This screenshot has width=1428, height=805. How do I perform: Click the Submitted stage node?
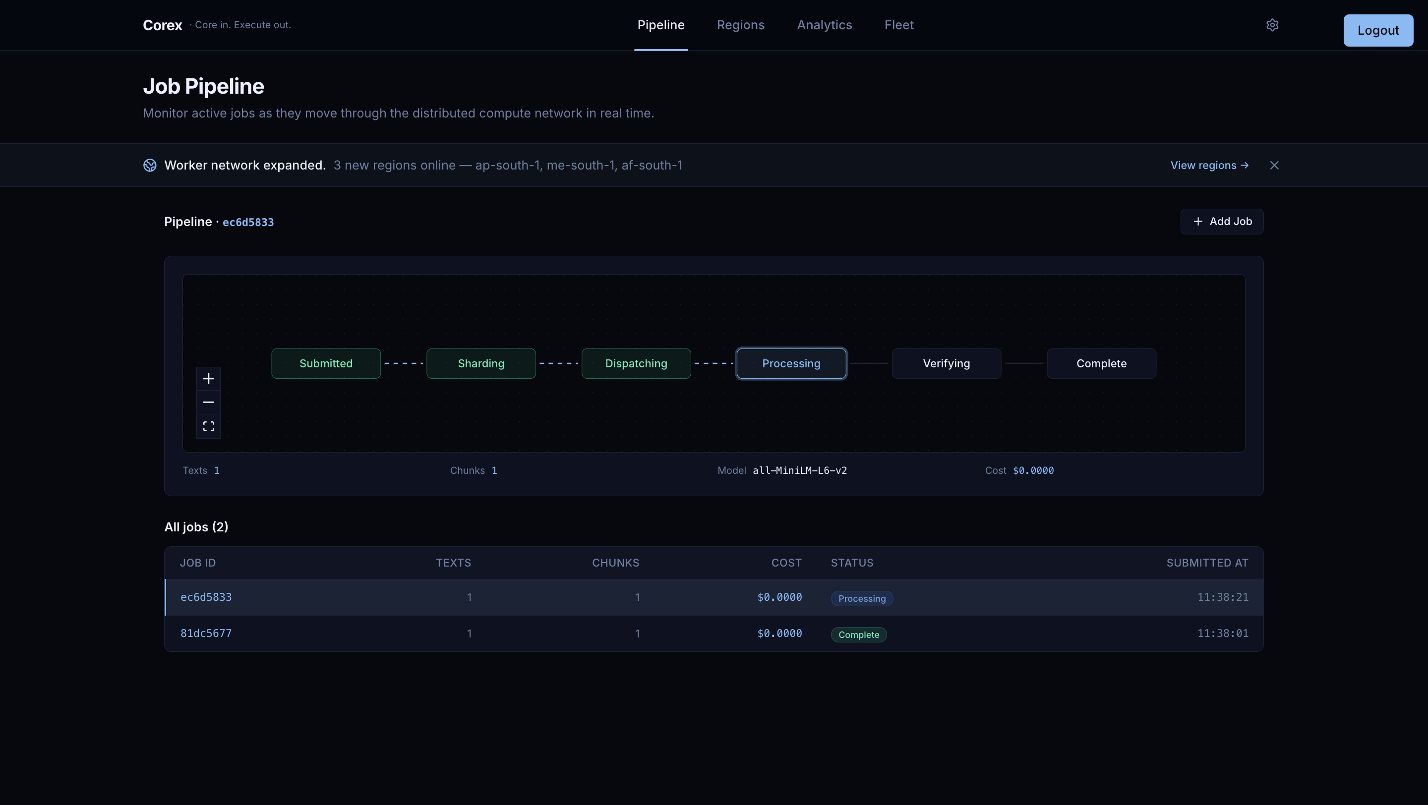326,363
